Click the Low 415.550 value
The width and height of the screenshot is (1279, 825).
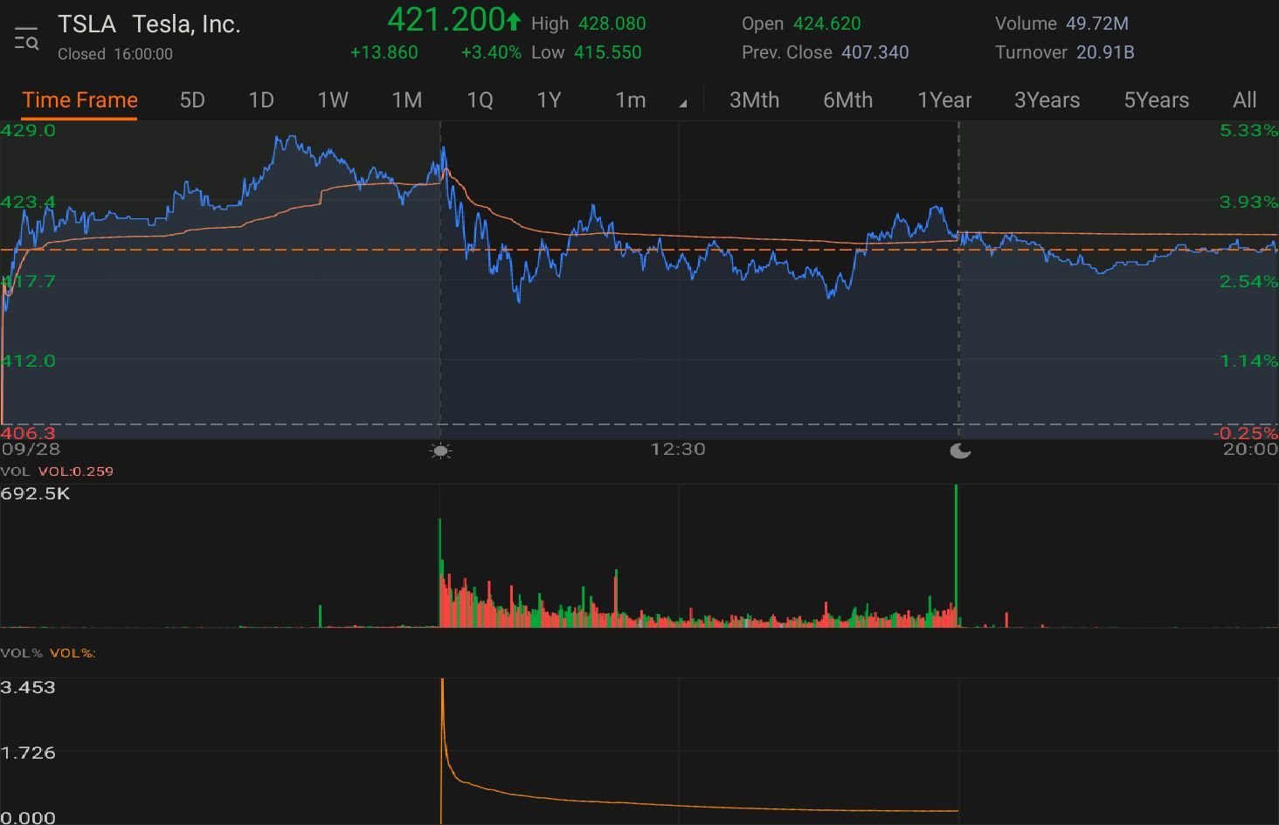point(608,52)
